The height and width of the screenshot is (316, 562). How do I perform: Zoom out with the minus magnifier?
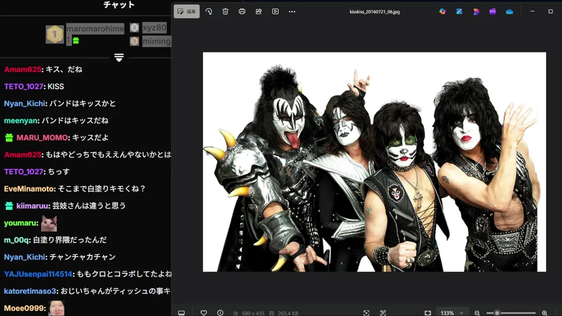477,313
